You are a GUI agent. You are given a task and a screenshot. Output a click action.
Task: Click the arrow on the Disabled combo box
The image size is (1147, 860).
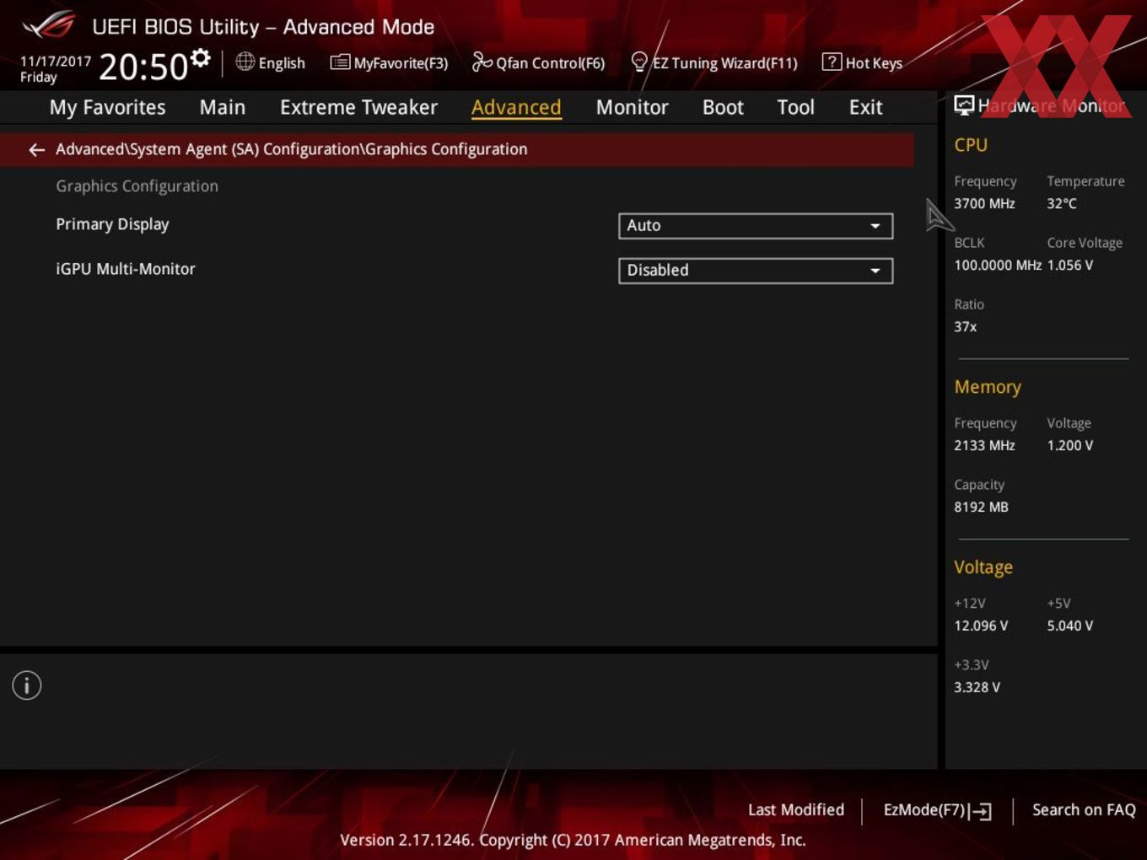875,271
